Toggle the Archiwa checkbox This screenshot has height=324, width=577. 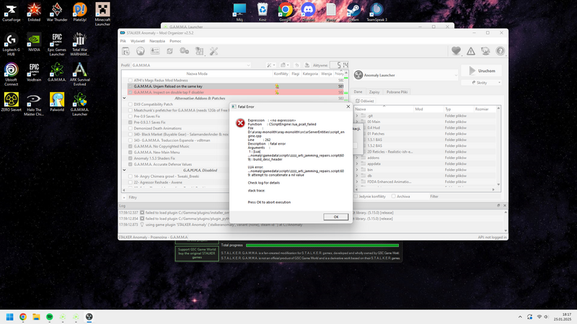click(392, 196)
